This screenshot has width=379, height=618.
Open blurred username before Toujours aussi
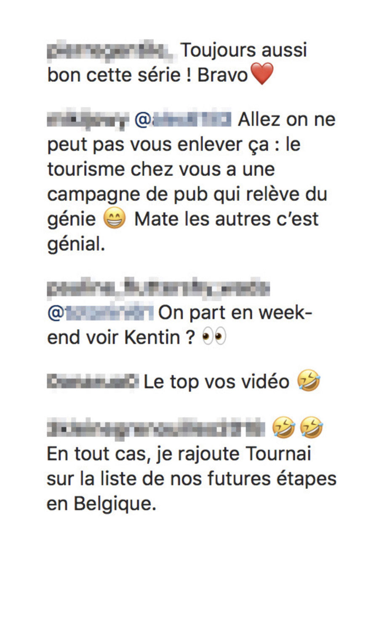[x=110, y=51]
